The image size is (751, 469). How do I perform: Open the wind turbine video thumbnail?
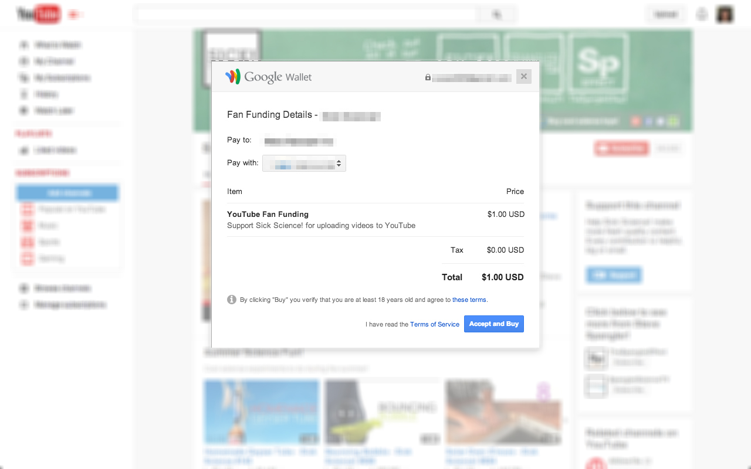point(262,412)
